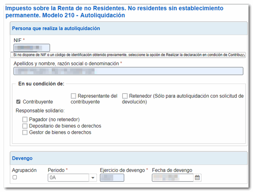
Task: Enable Representante del contribuyente checkbox
Action: [x=73, y=96]
